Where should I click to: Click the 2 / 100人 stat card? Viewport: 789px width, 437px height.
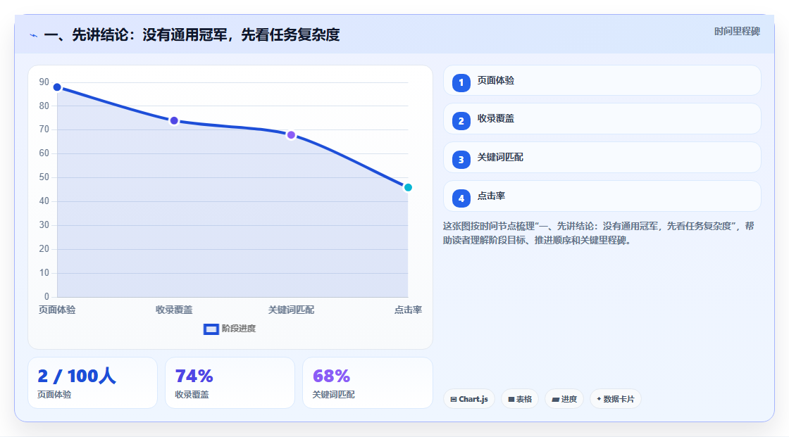coord(92,383)
